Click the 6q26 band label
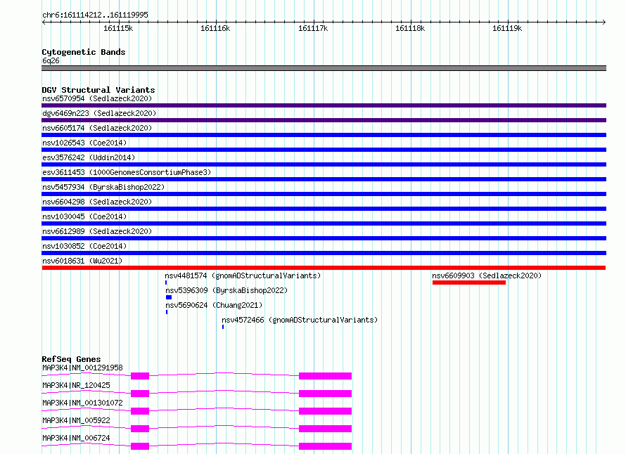The image size is (626, 454). 51,60
